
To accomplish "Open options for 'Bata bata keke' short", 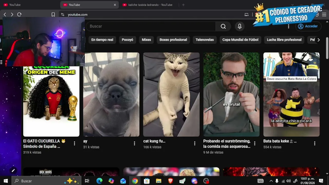I will 315,143.
